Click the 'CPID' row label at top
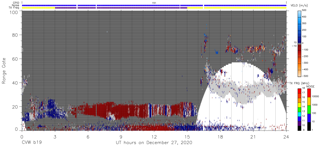 16,3
